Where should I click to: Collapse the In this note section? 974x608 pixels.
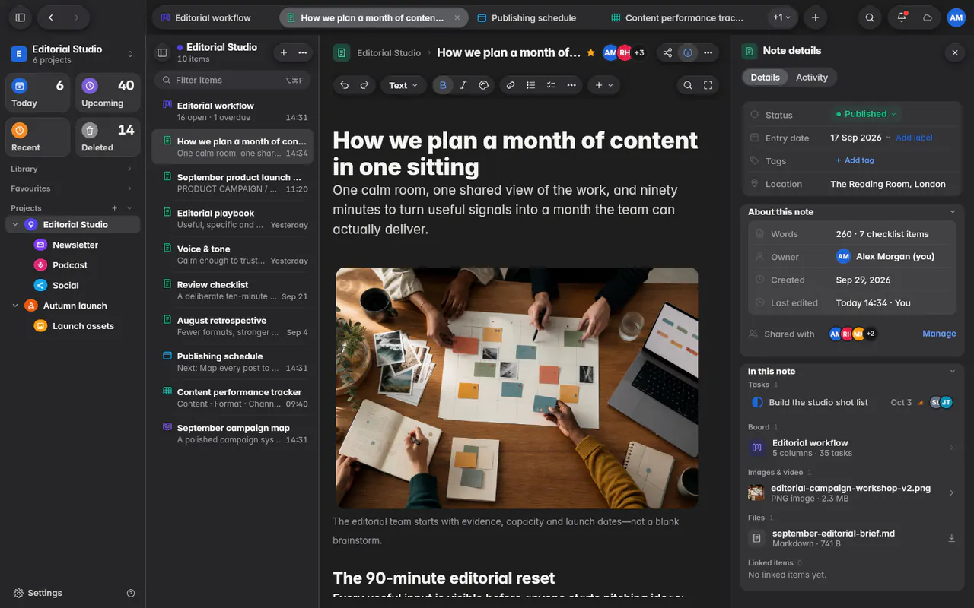coord(952,372)
